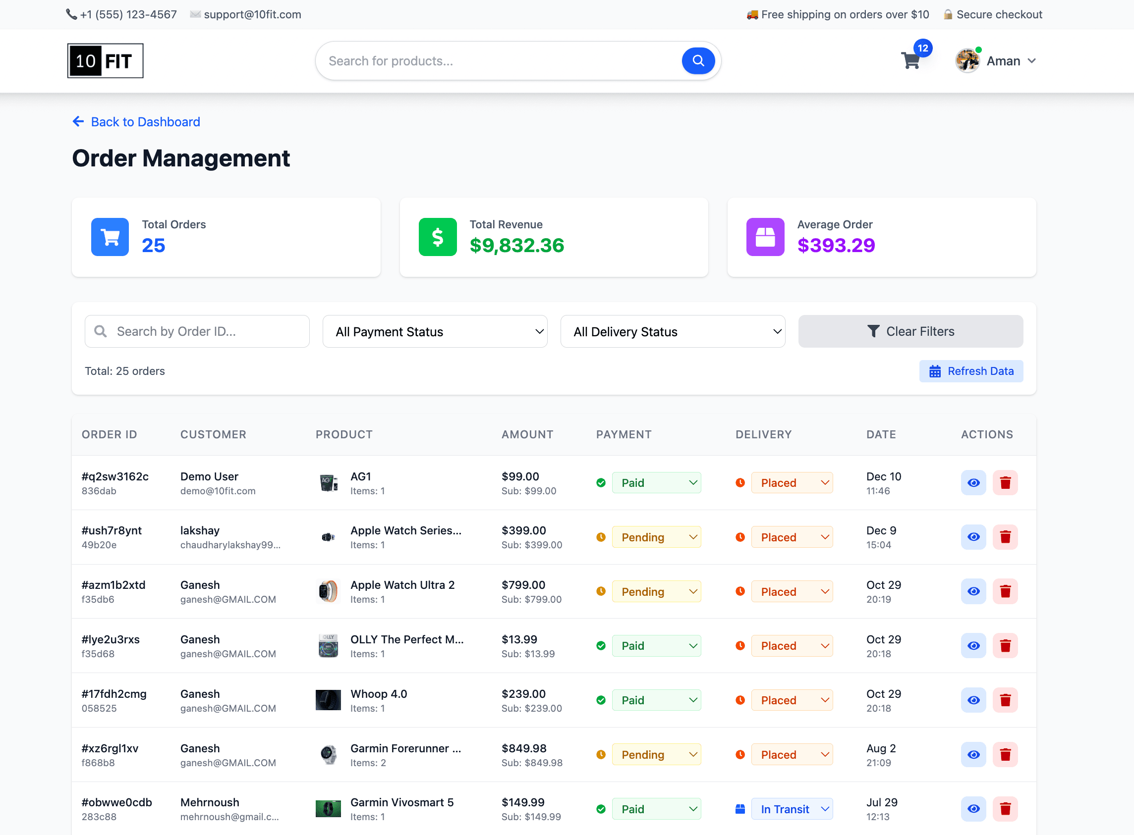This screenshot has height=835, width=1134.
Task: Open the All Delivery Status filter dropdown
Action: point(672,332)
